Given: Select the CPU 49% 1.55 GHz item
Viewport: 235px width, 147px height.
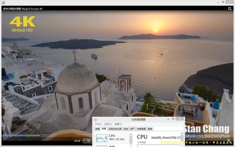Looking at the screenshot, I should (x=112, y=138).
